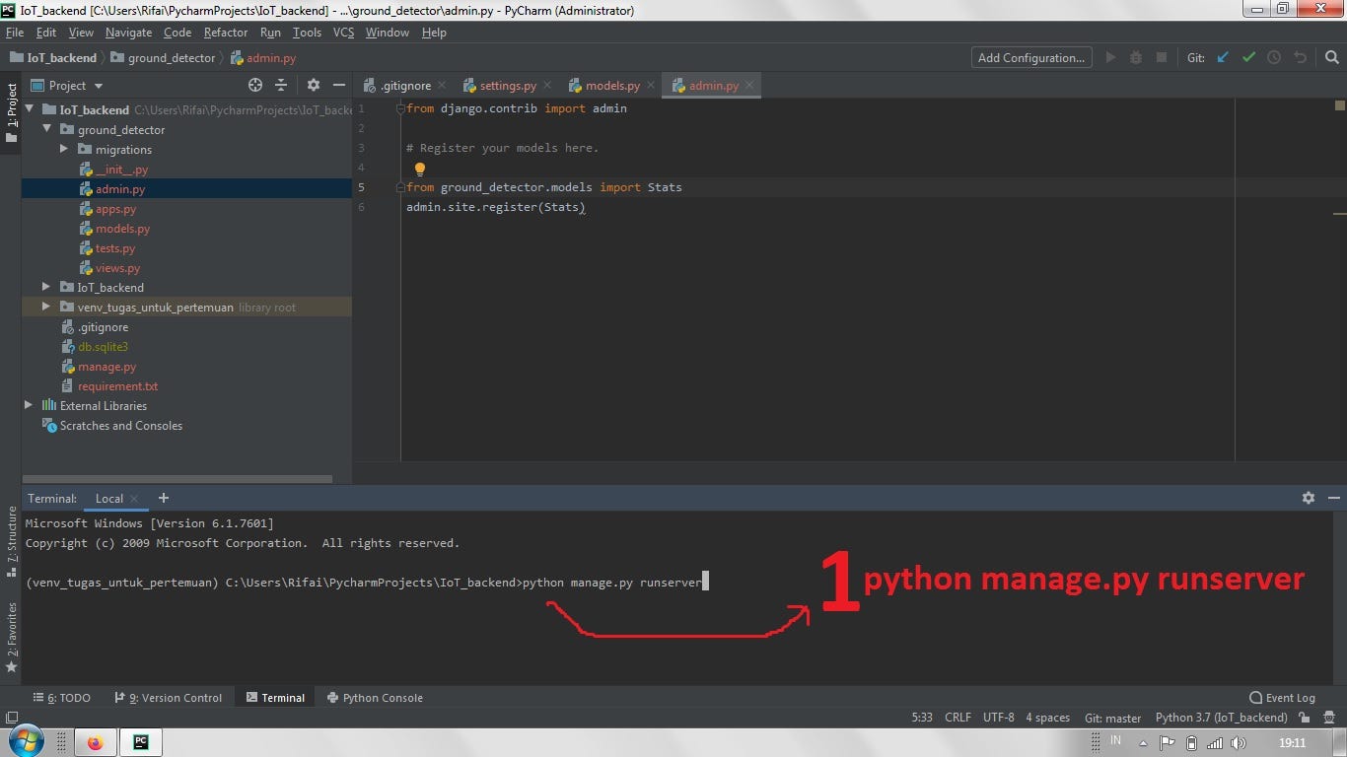Open the Project panel settings gear
The width and height of the screenshot is (1347, 757).
click(314, 85)
